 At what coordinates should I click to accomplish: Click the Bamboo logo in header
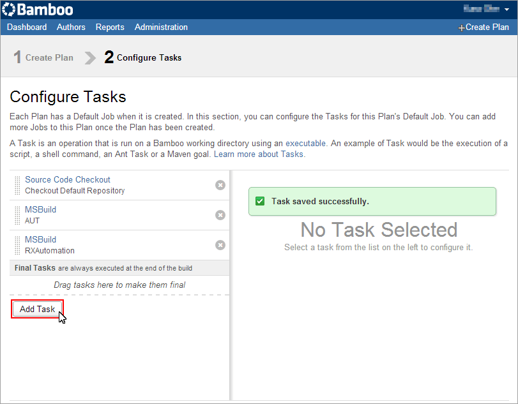[37, 10]
